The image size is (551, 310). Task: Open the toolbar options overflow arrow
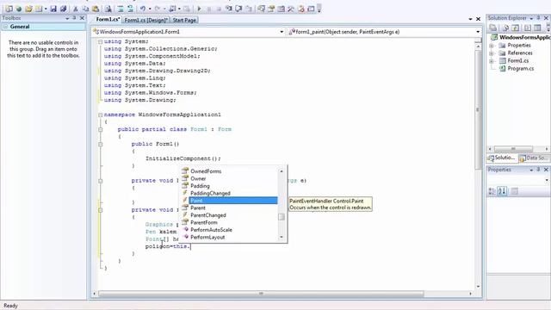(319, 9)
